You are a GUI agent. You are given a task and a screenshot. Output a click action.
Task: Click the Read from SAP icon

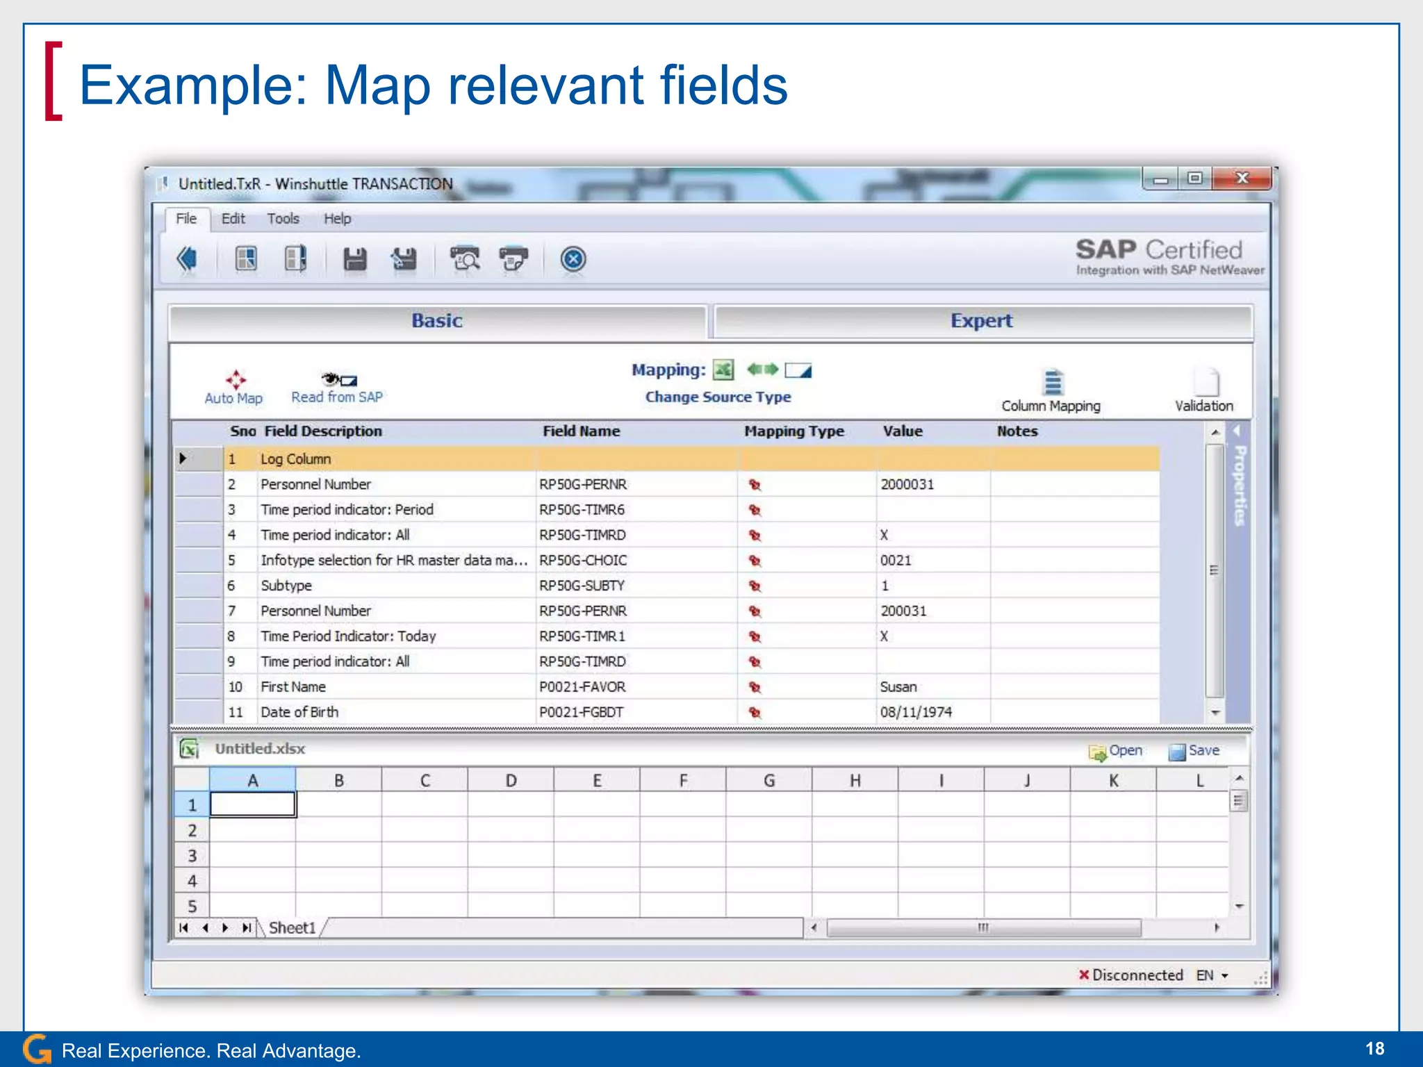coord(339,379)
